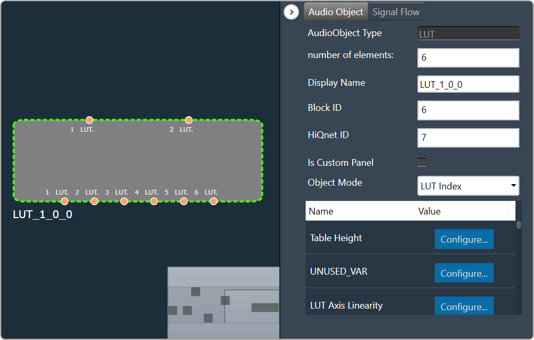Viewport: 534px width, 340px height.
Task: Click the LUT_1_0_0 label under the block
Action: [x=42, y=214]
